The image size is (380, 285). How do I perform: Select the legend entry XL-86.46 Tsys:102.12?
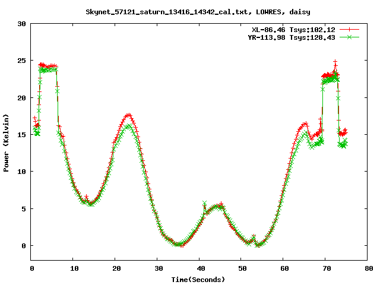(293, 30)
